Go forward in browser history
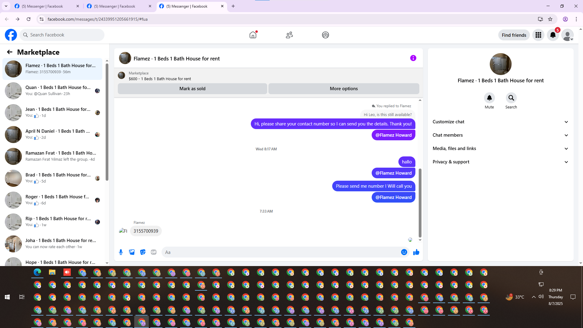 [x=18, y=19]
